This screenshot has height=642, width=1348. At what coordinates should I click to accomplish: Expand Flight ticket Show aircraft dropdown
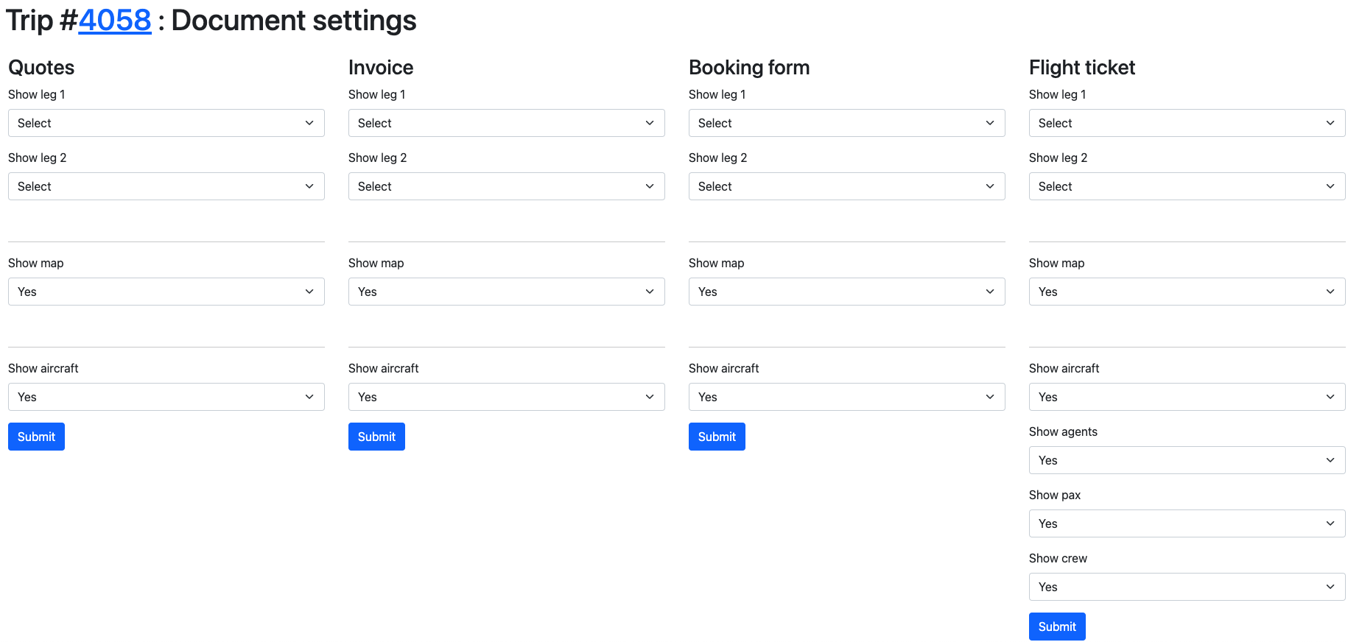[x=1187, y=397]
